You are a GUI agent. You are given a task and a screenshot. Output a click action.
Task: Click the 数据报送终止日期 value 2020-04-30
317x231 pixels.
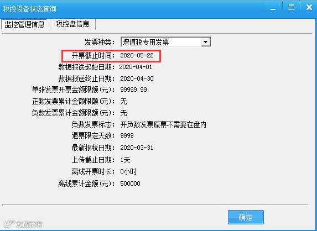tap(137, 78)
